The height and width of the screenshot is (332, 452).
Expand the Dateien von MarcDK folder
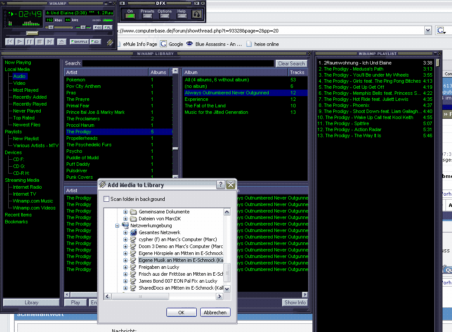[125, 219]
